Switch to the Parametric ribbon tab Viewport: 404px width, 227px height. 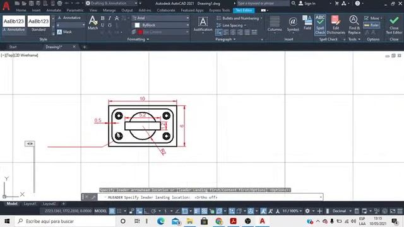coord(75,10)
